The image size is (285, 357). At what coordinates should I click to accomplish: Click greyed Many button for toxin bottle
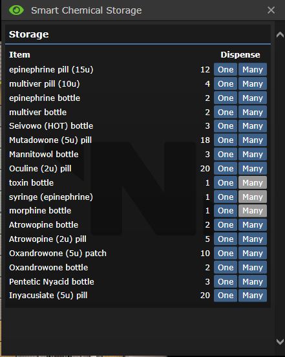[253, 182]
